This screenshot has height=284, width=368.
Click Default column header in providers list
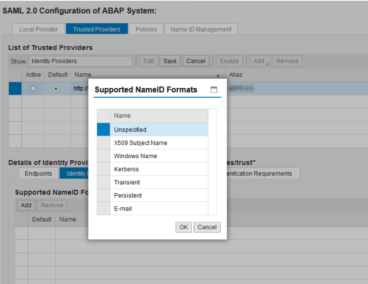point(58,75)
